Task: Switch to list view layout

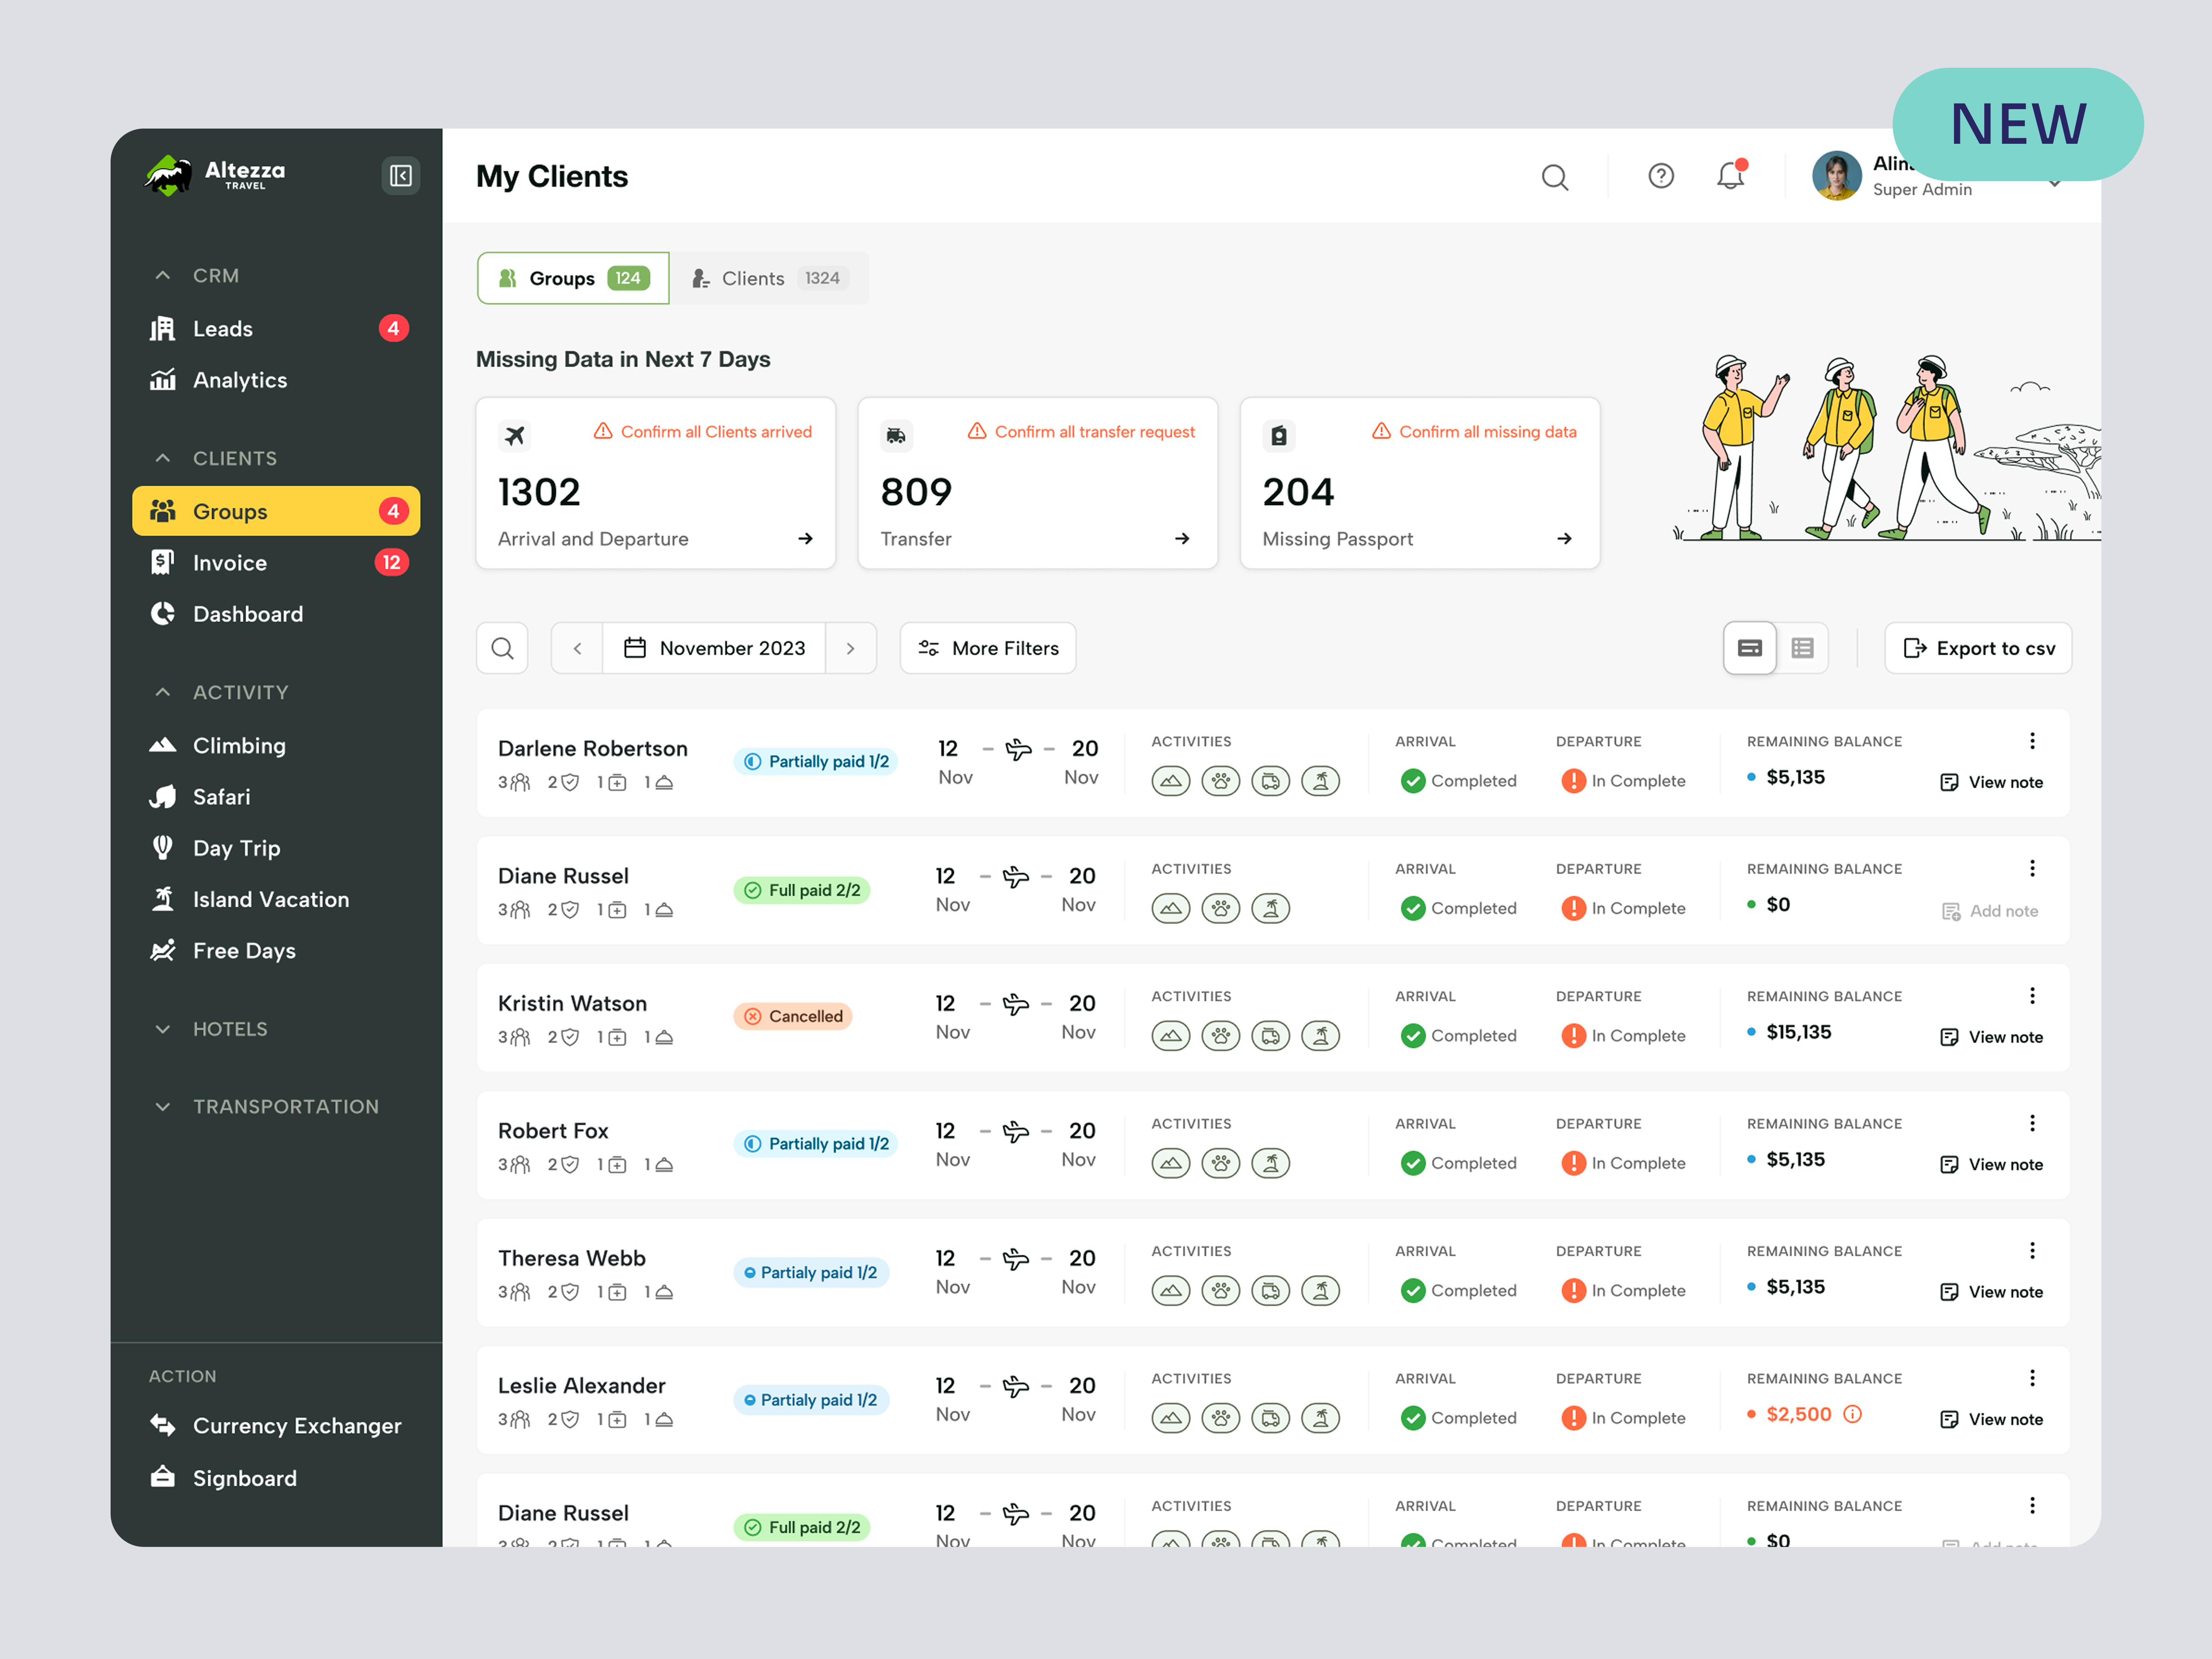Action: 1803,648
